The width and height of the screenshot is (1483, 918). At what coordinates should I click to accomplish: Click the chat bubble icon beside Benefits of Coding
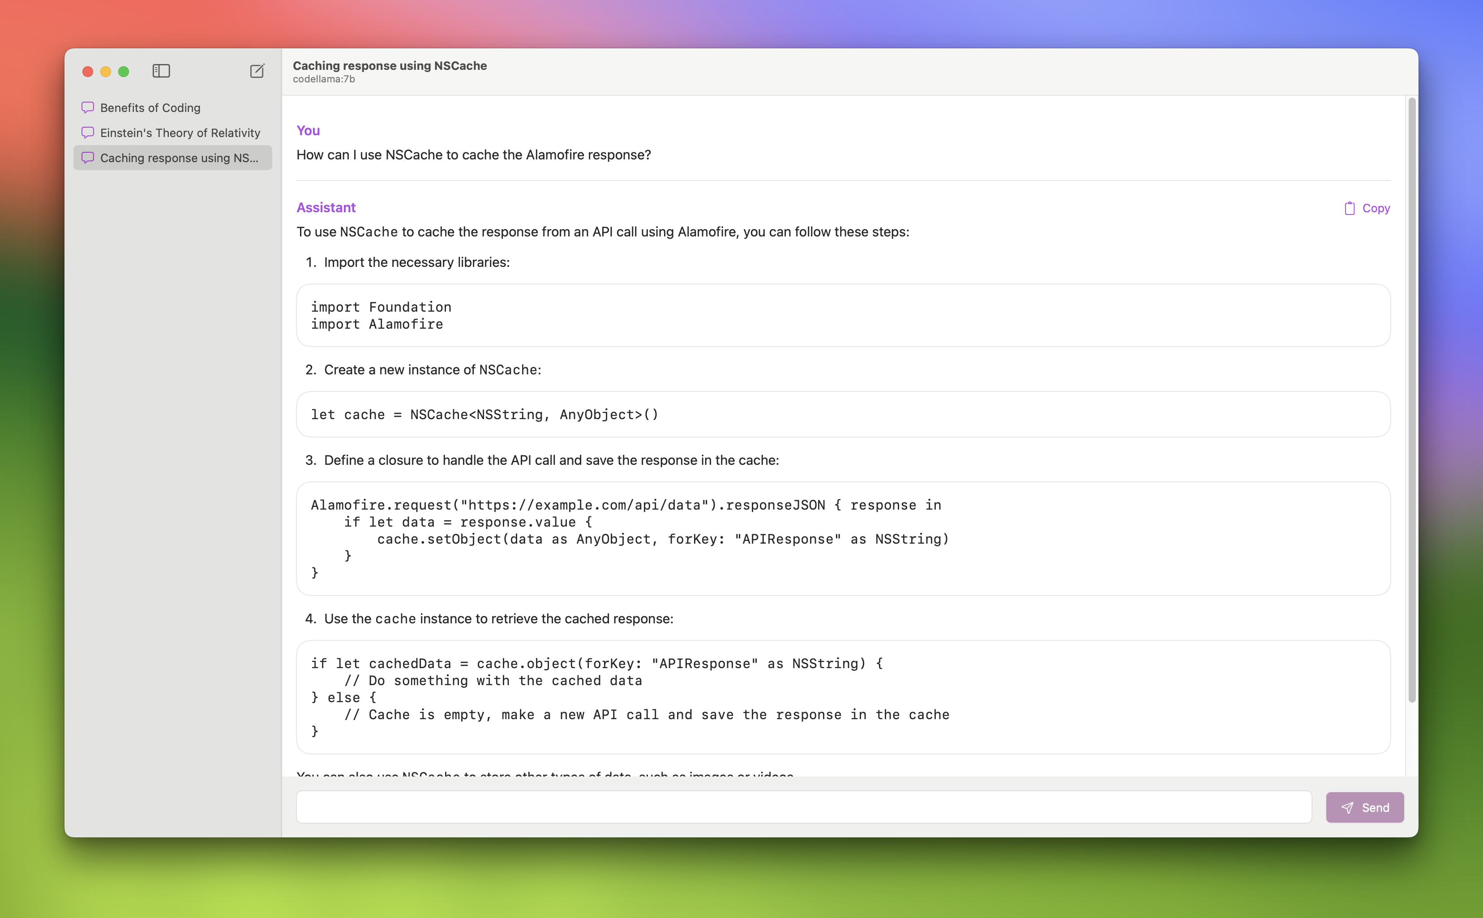87,107
